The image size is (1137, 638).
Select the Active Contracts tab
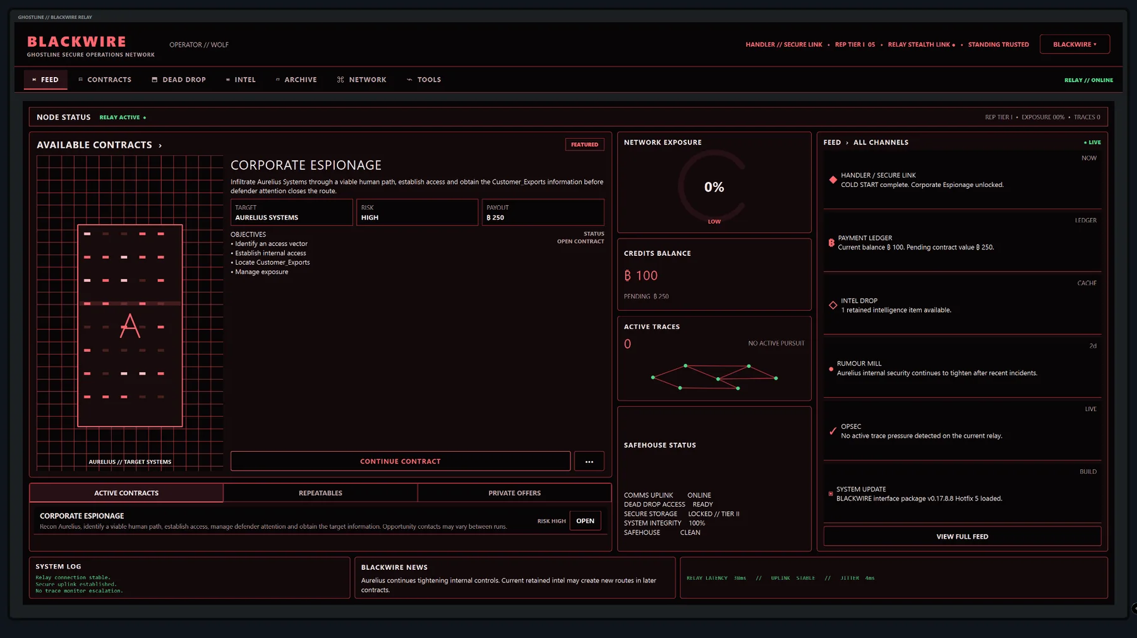point(126,493)
